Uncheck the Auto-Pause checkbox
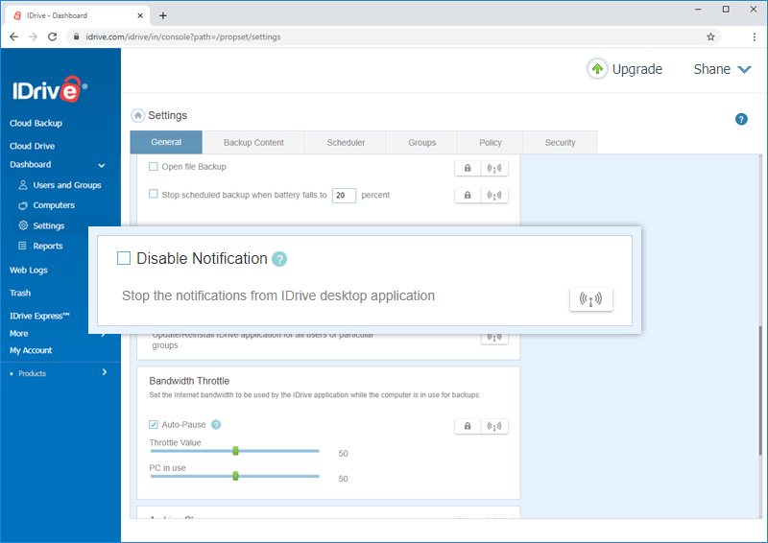768x543 pixels. tap(154, 424)
